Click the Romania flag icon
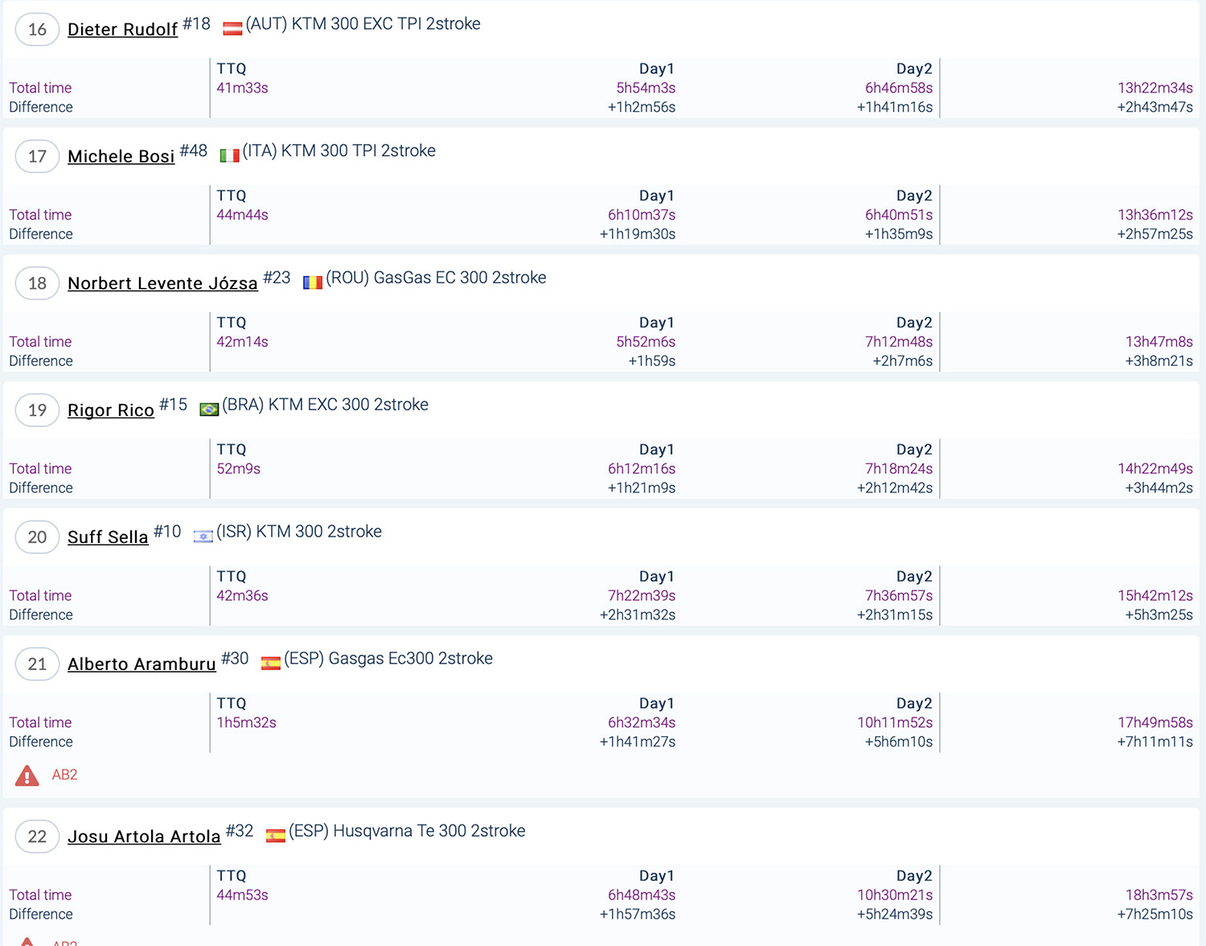1206x946 pixels. point(313,282)
